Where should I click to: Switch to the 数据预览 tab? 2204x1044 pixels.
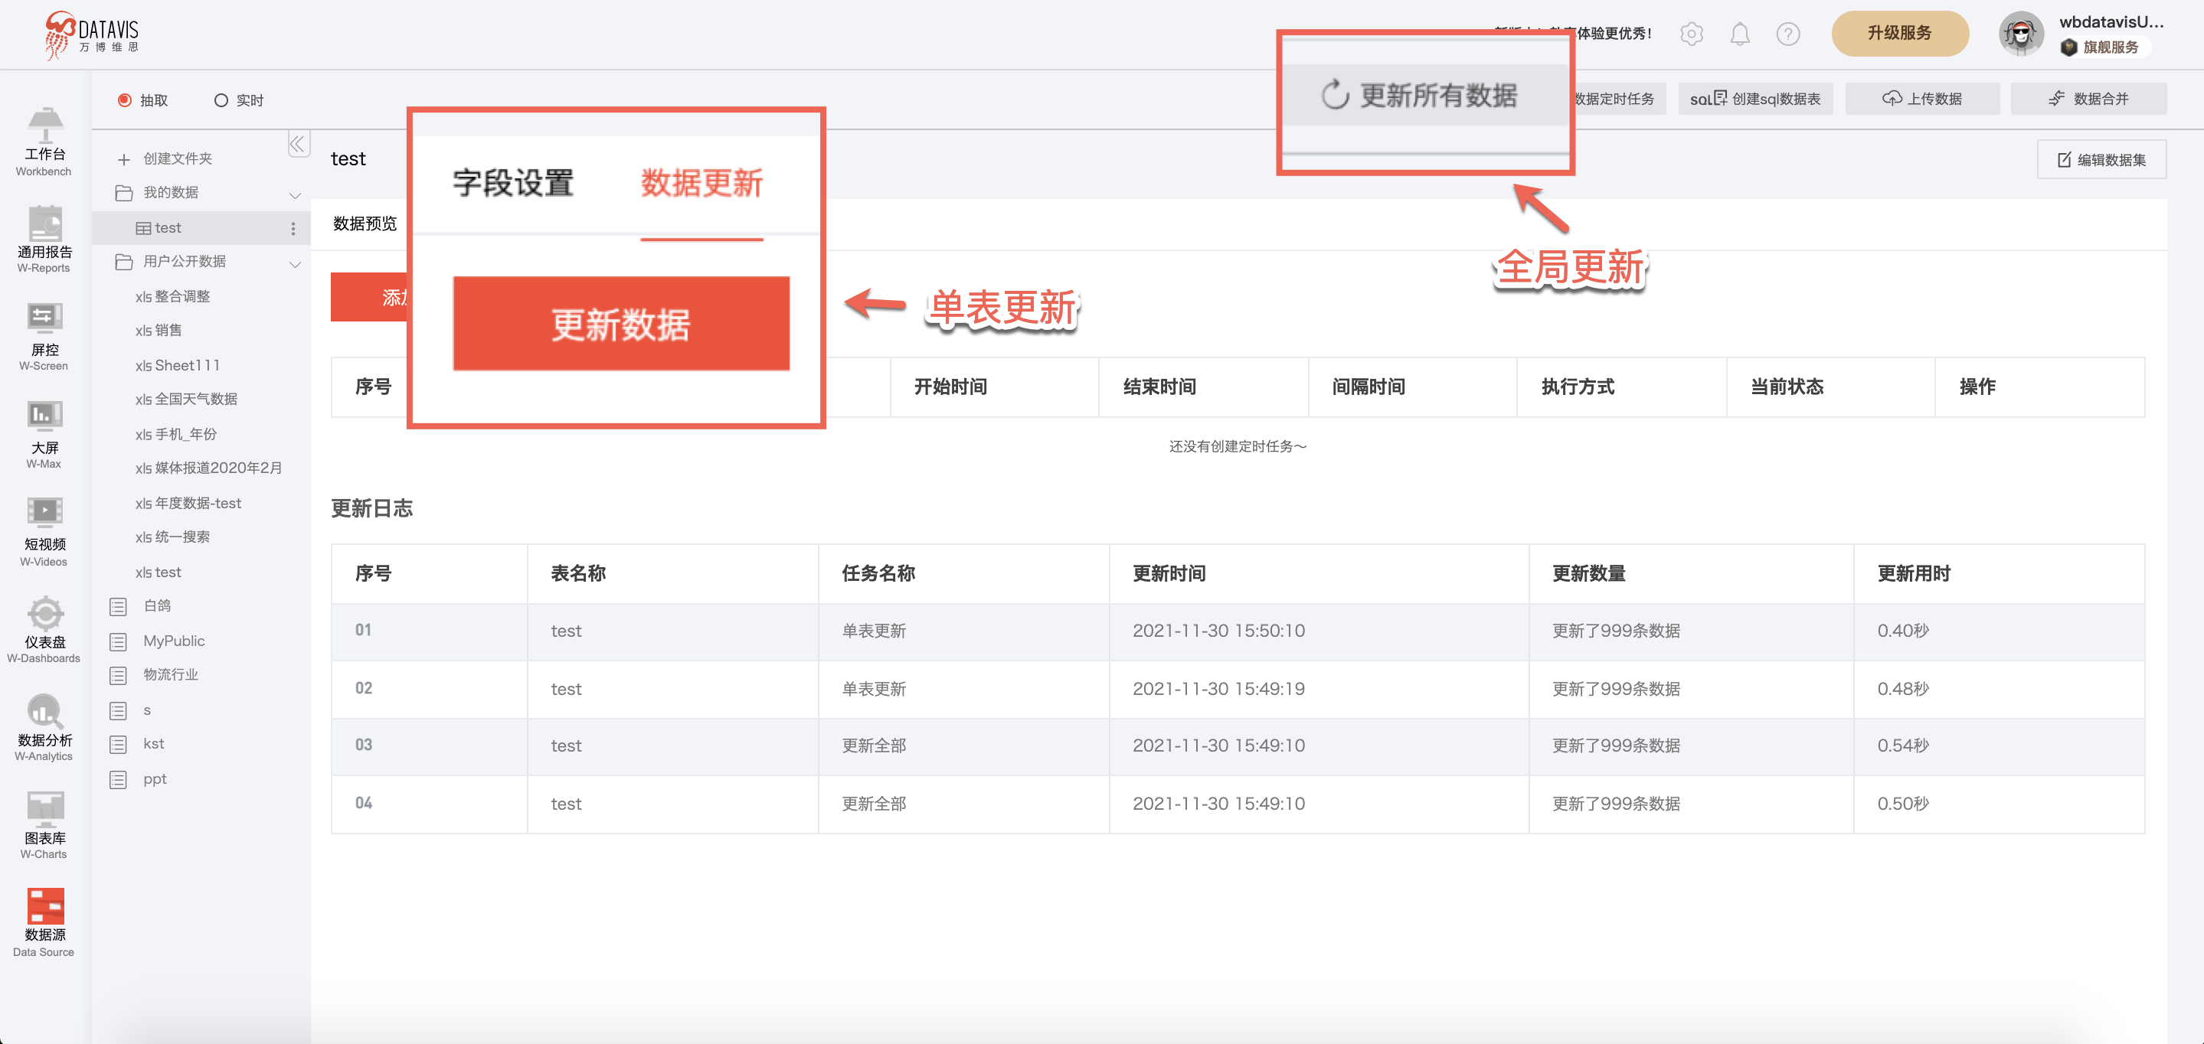[365, 224]
